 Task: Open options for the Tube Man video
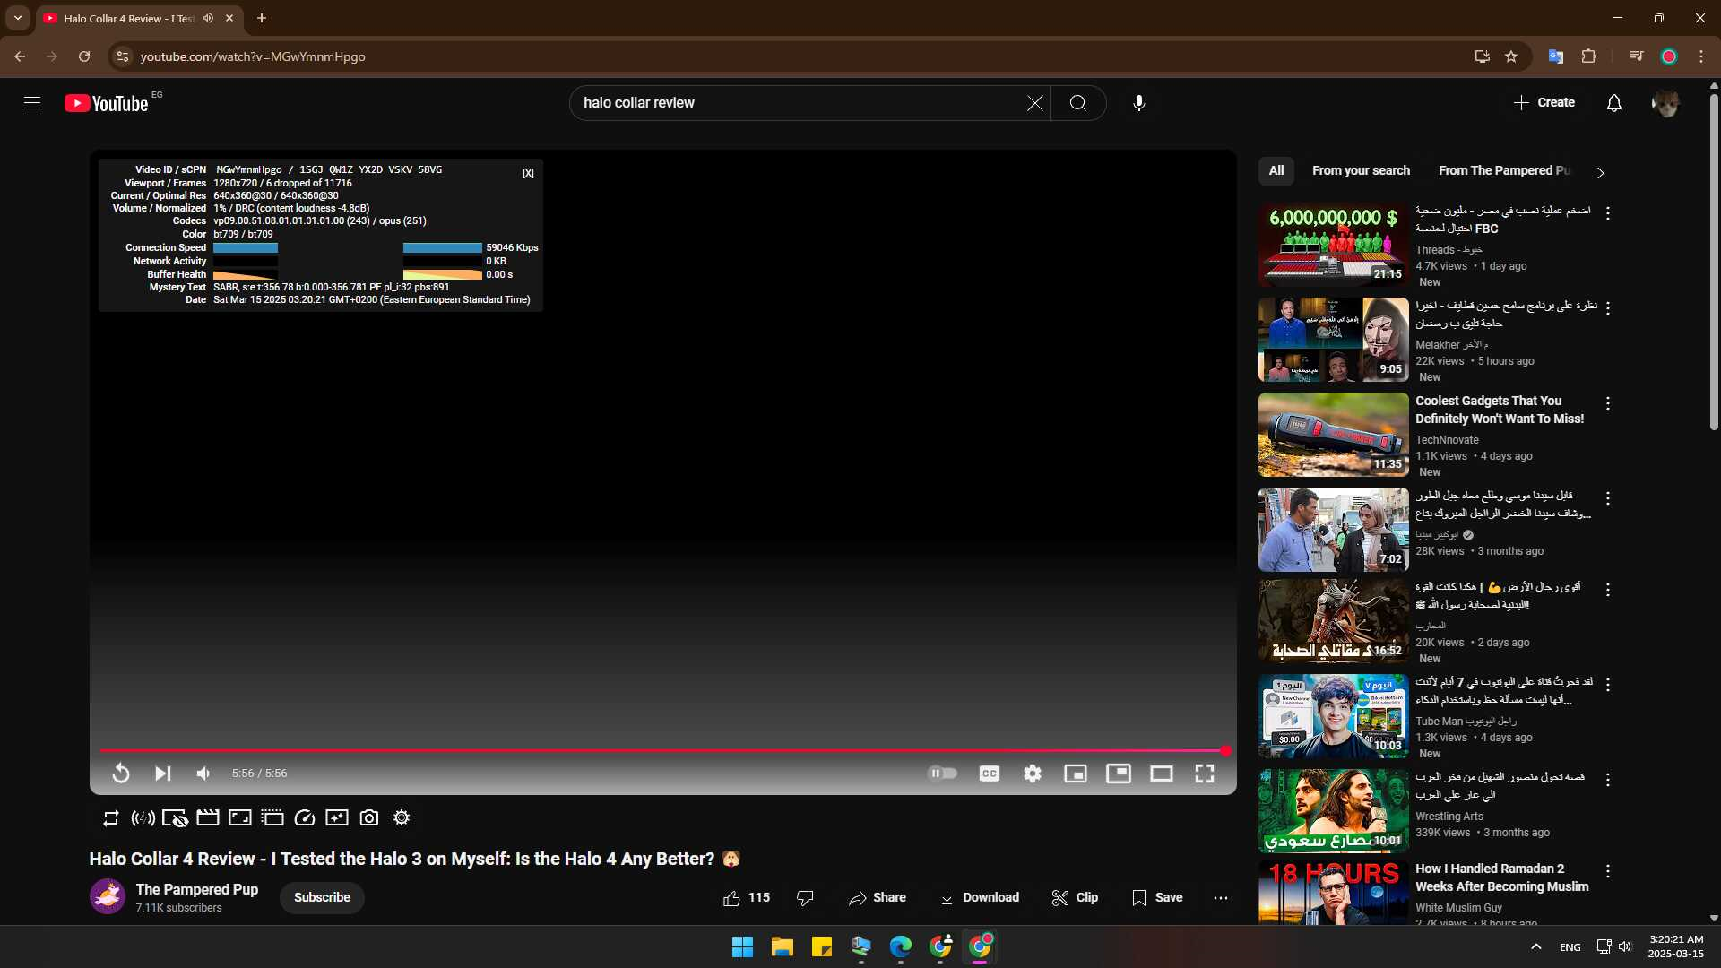pyautogui.click(x=1608, y=685)
